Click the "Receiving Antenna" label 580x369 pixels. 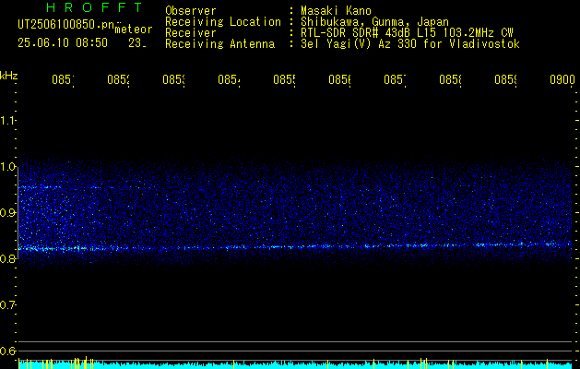click(219, 44)
